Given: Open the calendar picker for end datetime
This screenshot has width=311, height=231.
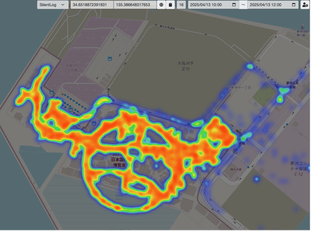Looking at the screenshot, I should 294,5.
